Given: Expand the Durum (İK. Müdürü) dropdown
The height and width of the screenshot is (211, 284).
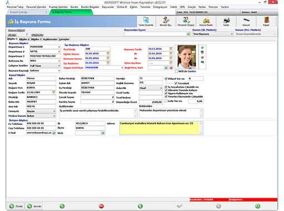Looking at the screenshot, I should pyautogui.click(x=232, y=34).
